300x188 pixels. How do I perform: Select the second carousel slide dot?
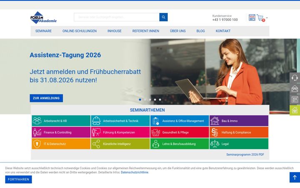145,99
